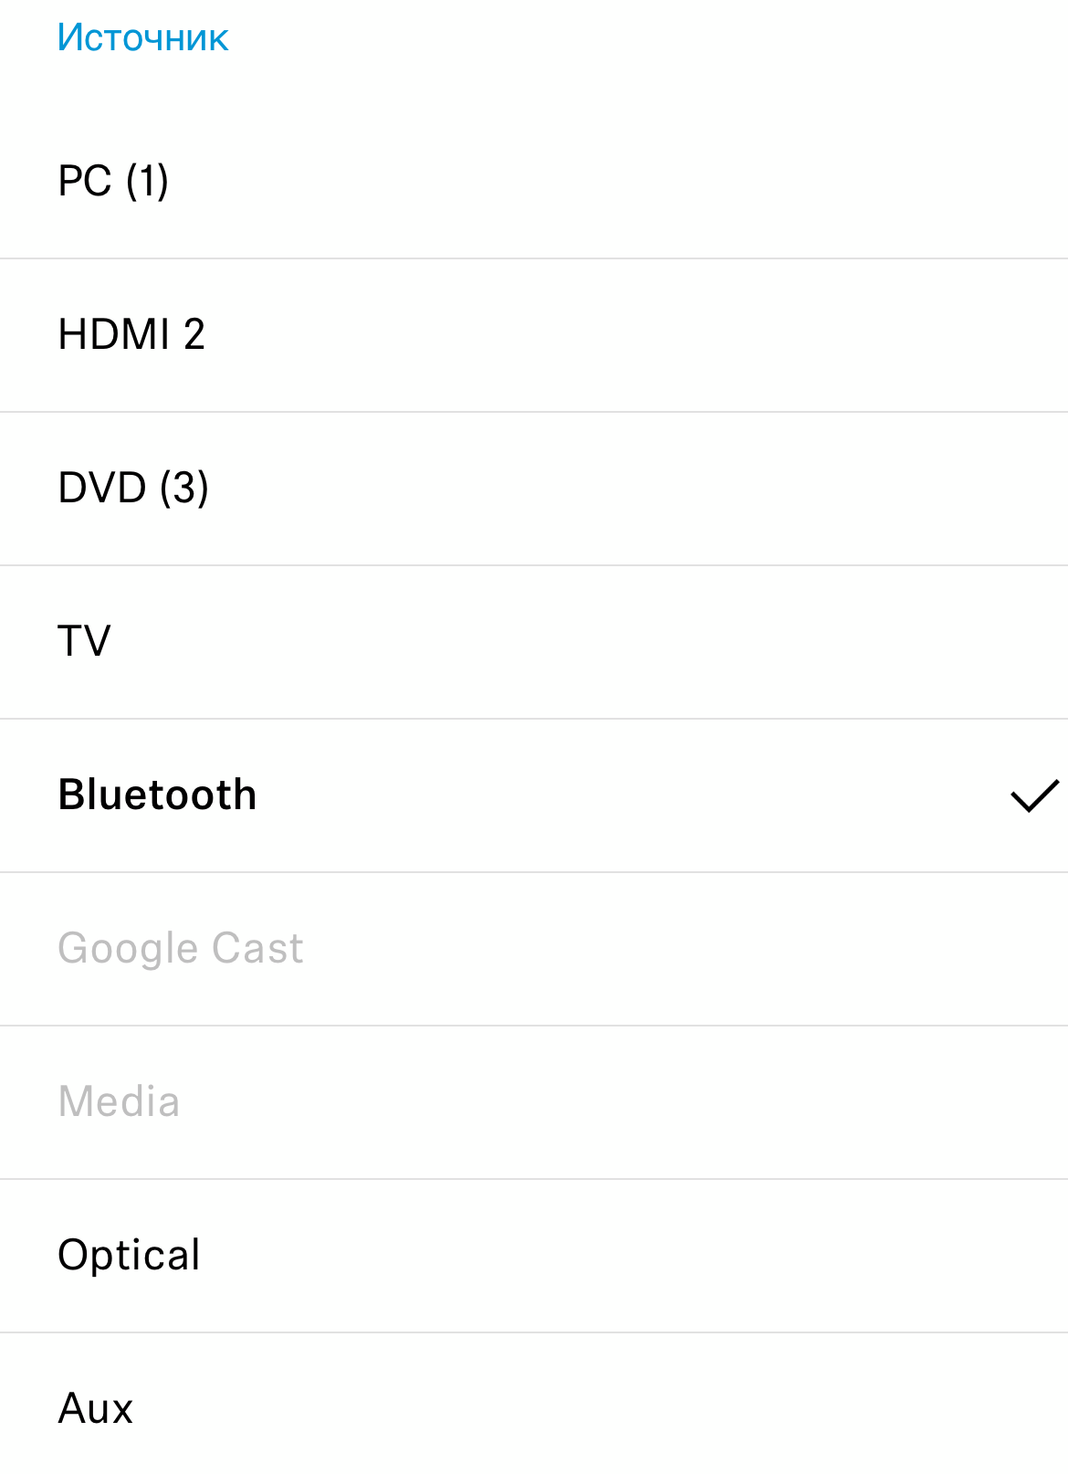Click the Источник header
The height and width of the screenshot is (1474, 1068).
(x=142, y=37)
